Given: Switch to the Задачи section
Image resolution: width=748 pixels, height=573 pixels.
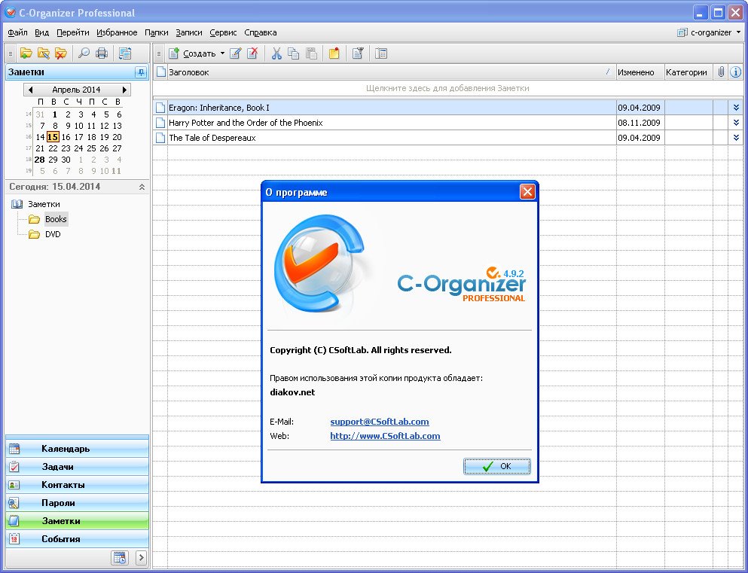Looking at the screenshot, I should pos(78,467).
